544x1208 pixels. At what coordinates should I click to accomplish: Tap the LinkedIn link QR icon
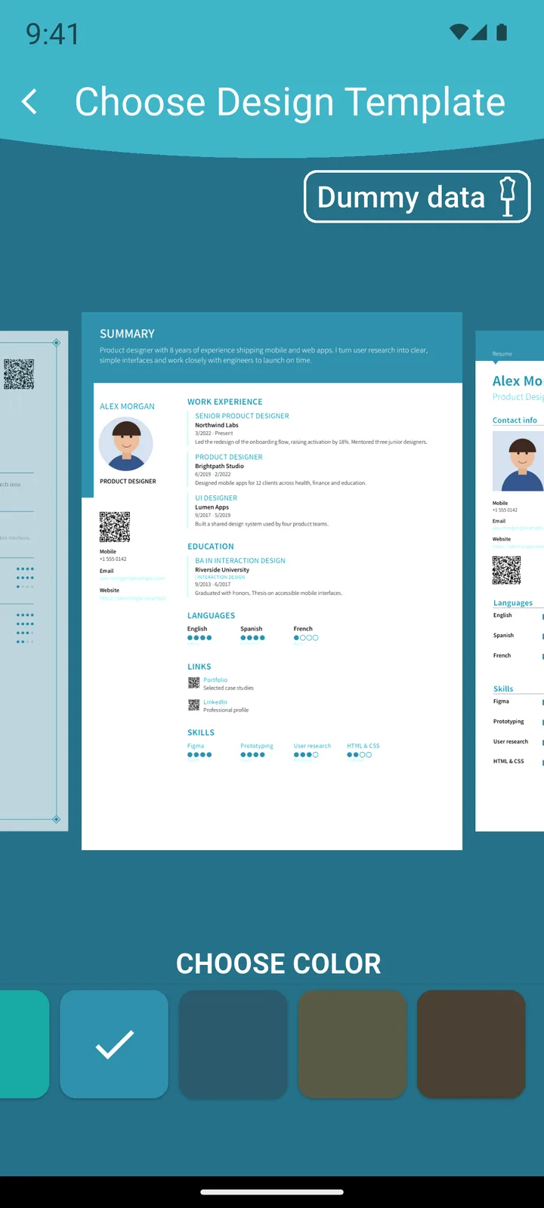(193, 705)
